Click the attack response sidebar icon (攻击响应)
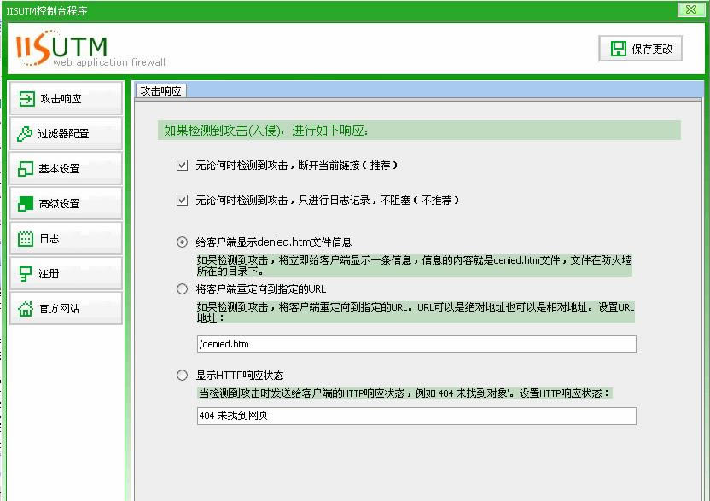Viewport: 710px width, 501px height. tap(26, 99)
